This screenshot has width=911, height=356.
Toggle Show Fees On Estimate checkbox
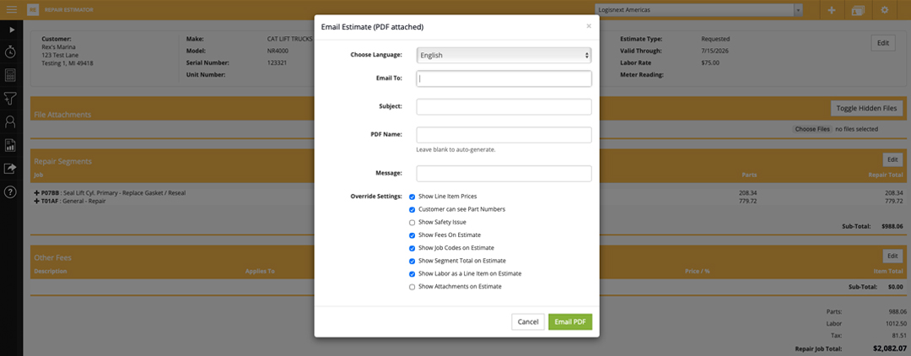(412, 235)
